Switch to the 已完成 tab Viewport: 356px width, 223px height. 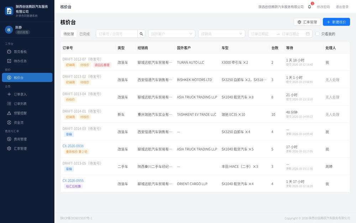[84, 34]
